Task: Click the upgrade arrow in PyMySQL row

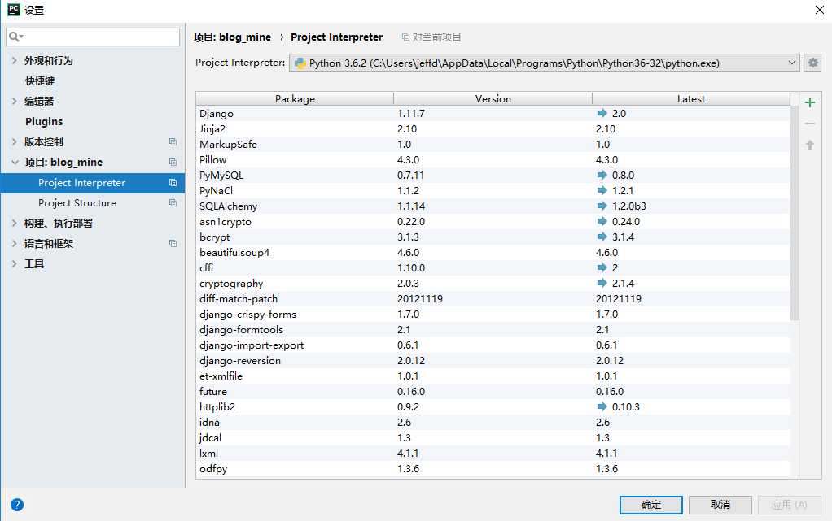Action: [x=602, y=175]
